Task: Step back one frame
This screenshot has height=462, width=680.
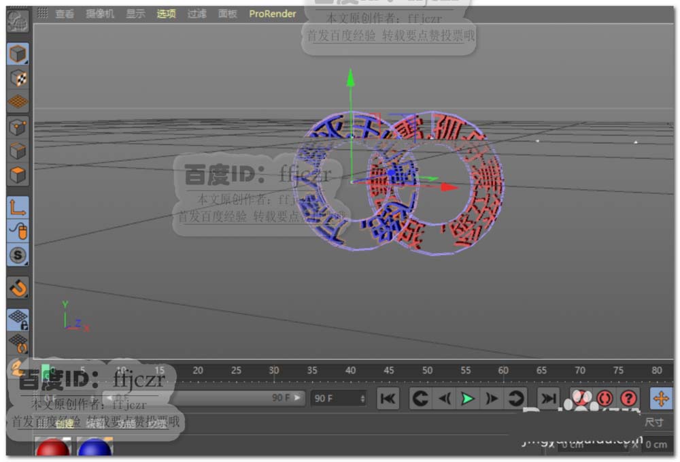Action: point(445,398)
